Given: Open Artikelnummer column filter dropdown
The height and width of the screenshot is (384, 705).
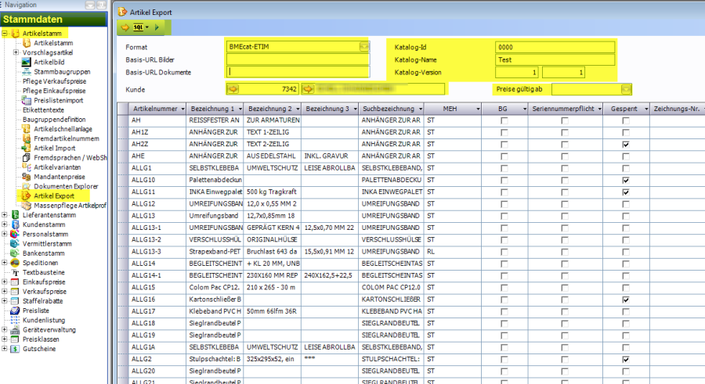Looking at the screenshot, I should pos(182,109).
